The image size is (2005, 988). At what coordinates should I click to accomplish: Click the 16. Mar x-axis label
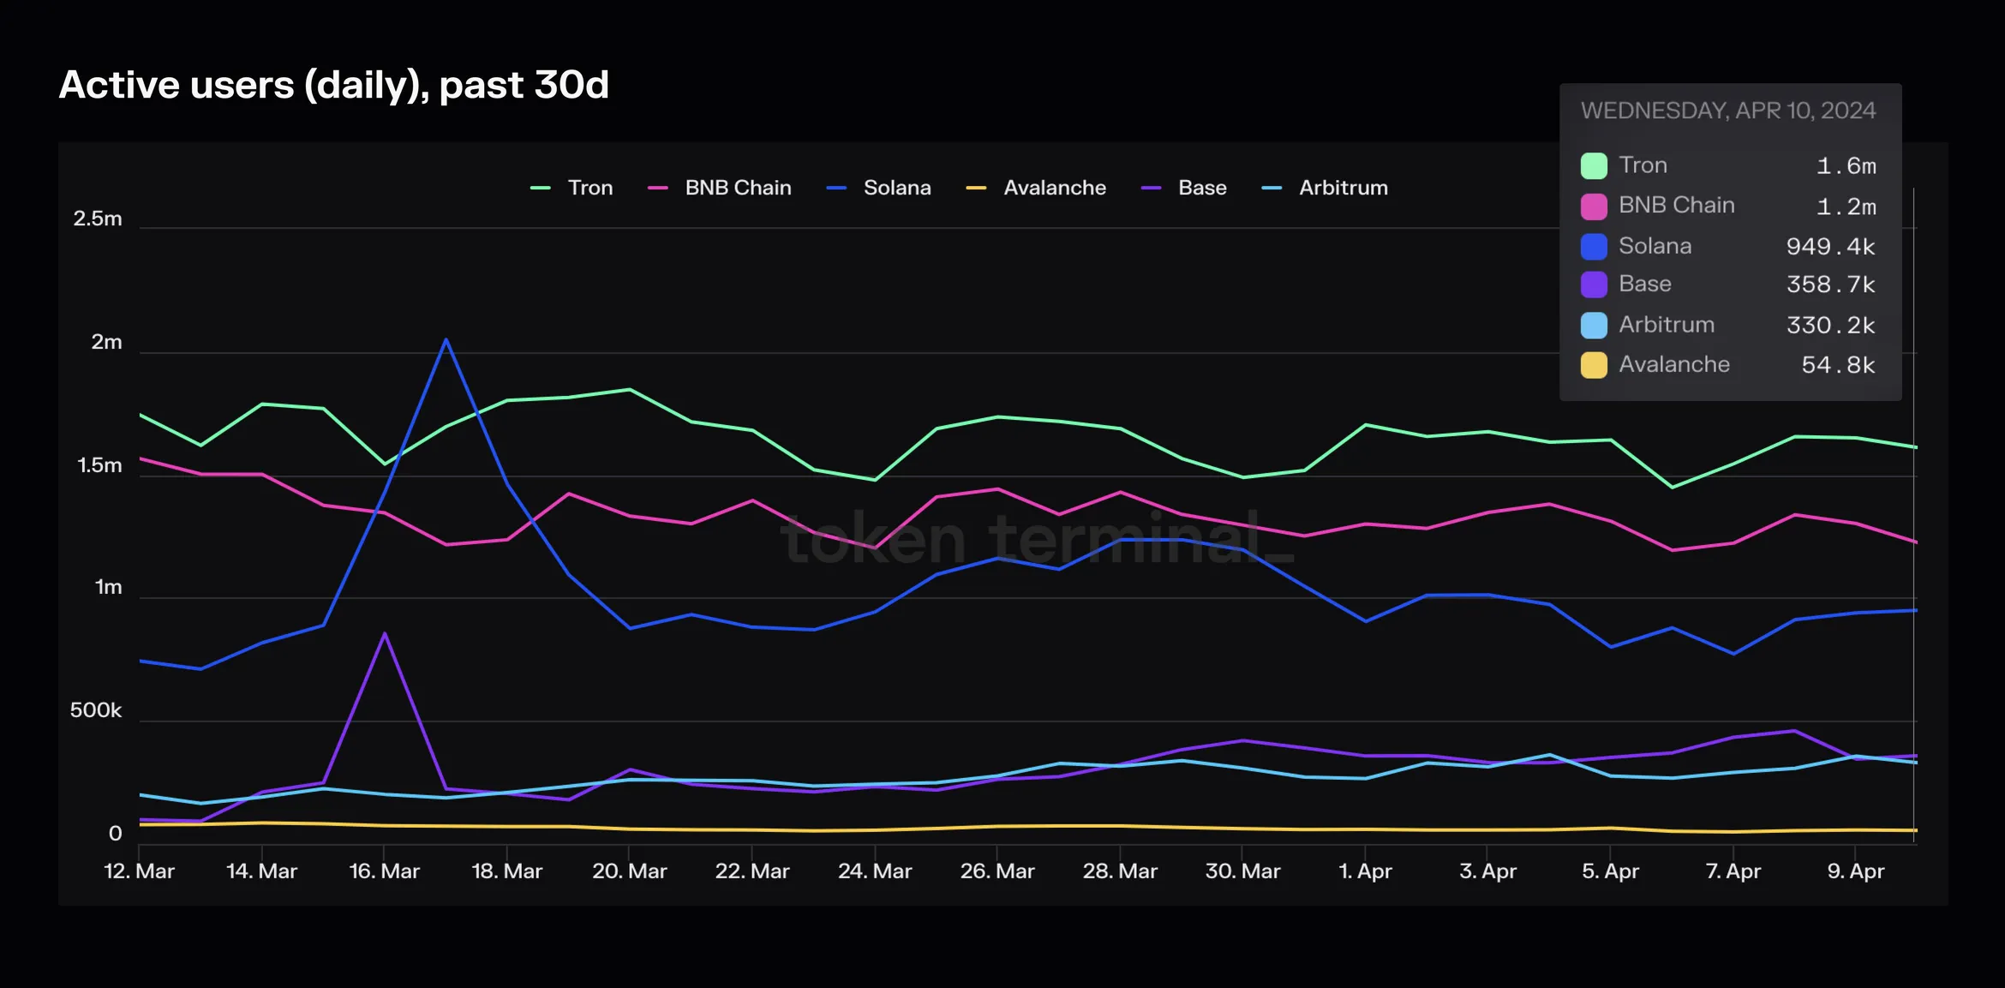click(x=384, y=871)
